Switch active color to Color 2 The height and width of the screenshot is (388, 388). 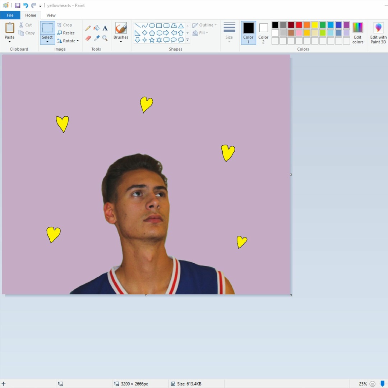point(263,32)
